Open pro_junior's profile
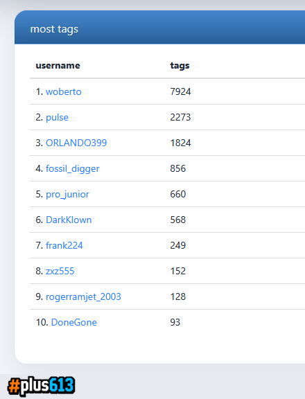Viewport: 305px width, 399px height. point(67,195)
